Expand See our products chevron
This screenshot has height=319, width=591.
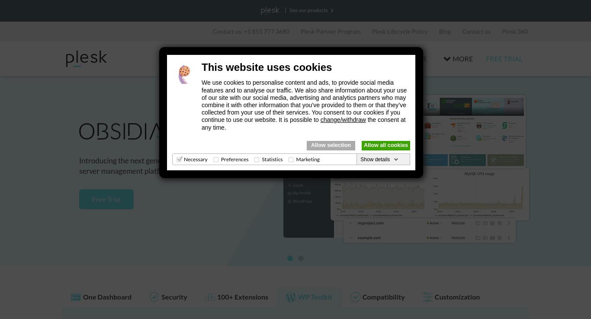point(332,10)
